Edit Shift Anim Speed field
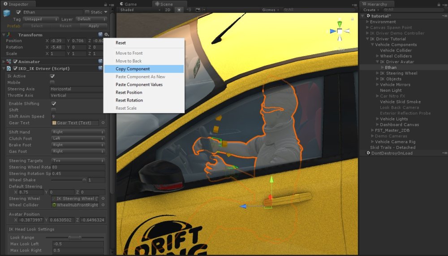 pos(78,116)
